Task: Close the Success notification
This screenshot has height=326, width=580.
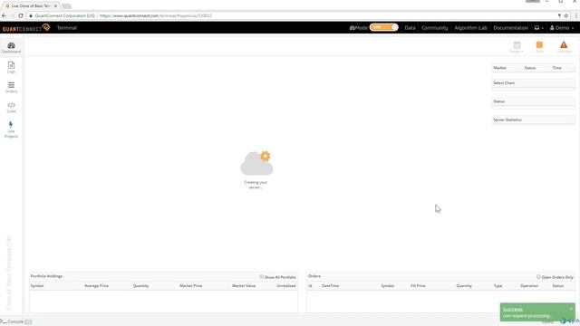Action: pyautogui.click(x=571, y=308)
